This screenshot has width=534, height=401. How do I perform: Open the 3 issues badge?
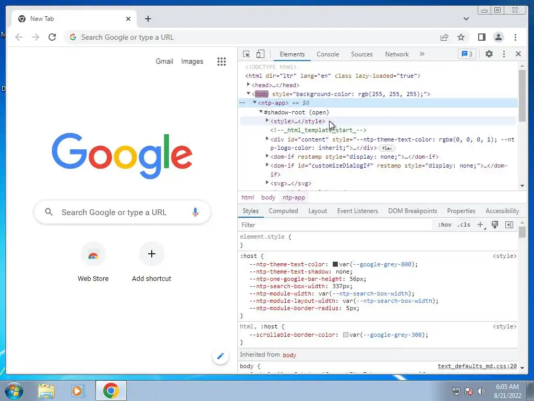coord(467,54)
